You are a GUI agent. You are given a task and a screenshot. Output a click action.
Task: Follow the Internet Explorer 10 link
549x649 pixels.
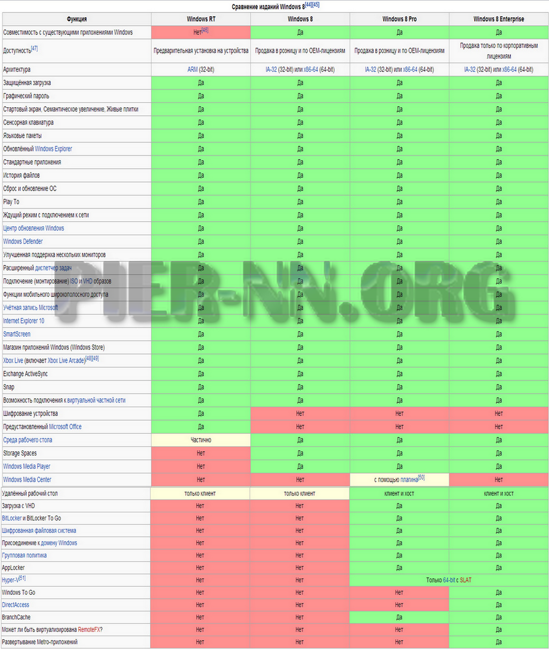(x=24, y=321)
